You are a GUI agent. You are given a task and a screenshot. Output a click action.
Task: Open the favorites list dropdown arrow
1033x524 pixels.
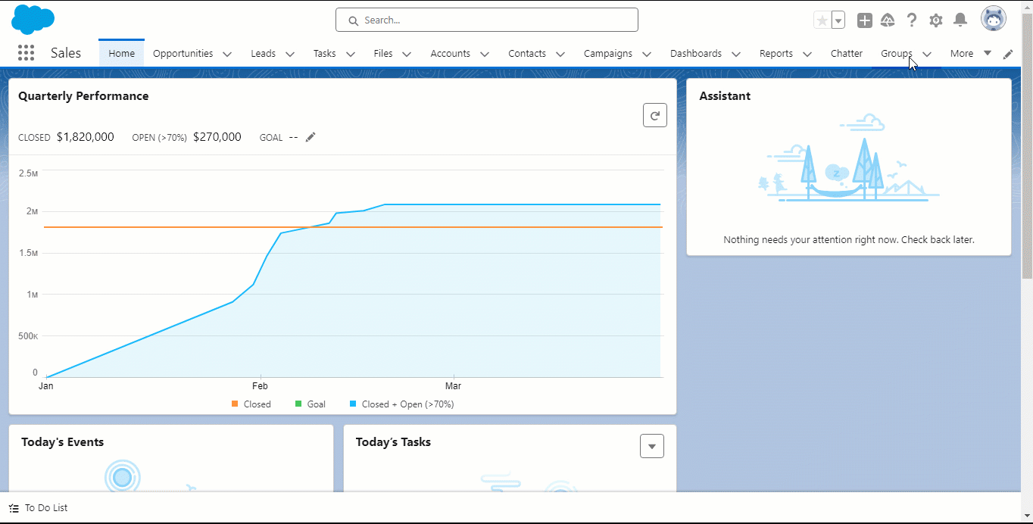[x=838, y=20]
